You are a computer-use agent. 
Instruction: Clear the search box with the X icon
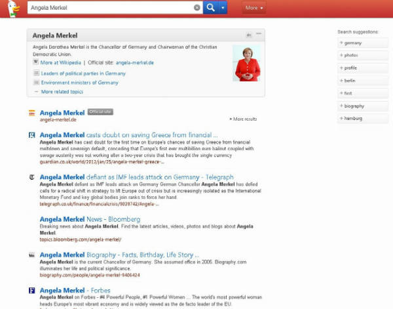pyautogui.click(x=197, y=8)
